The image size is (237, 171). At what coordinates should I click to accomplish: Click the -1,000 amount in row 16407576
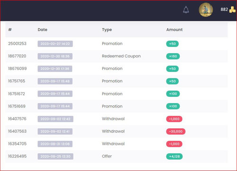coord(174,119)
